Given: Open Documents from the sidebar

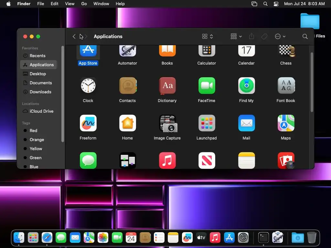Looking at the screenshot, I should point(38,83).
